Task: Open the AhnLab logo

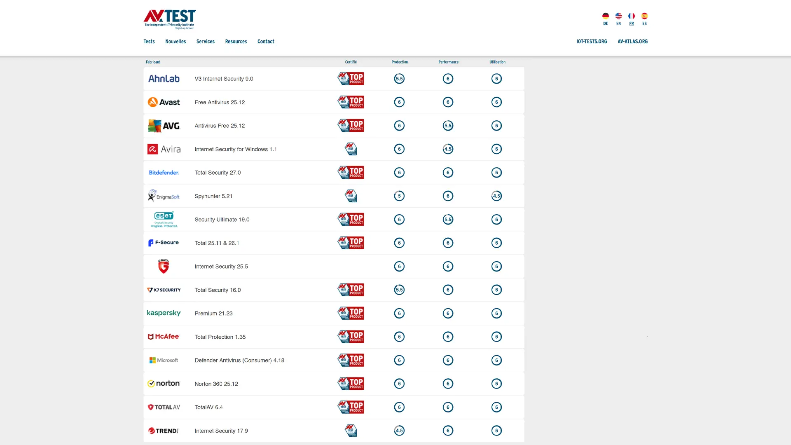Action: point(164,79)
